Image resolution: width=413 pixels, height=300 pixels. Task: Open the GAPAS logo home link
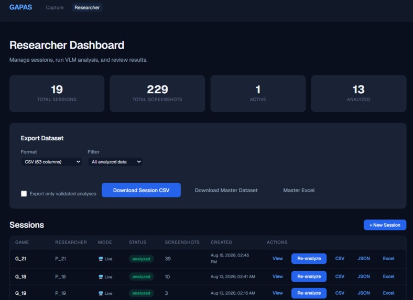pyautogui.click(x=20, y=7)
